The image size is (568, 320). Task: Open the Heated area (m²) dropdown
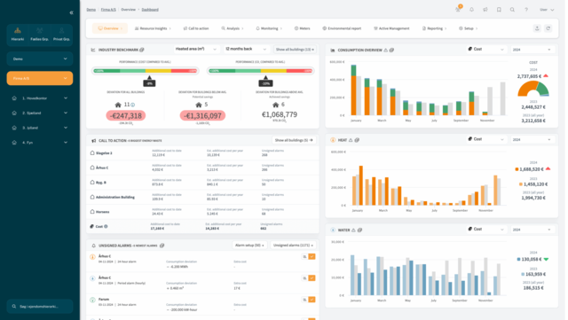pyautogui.click(x=196, y=49)
